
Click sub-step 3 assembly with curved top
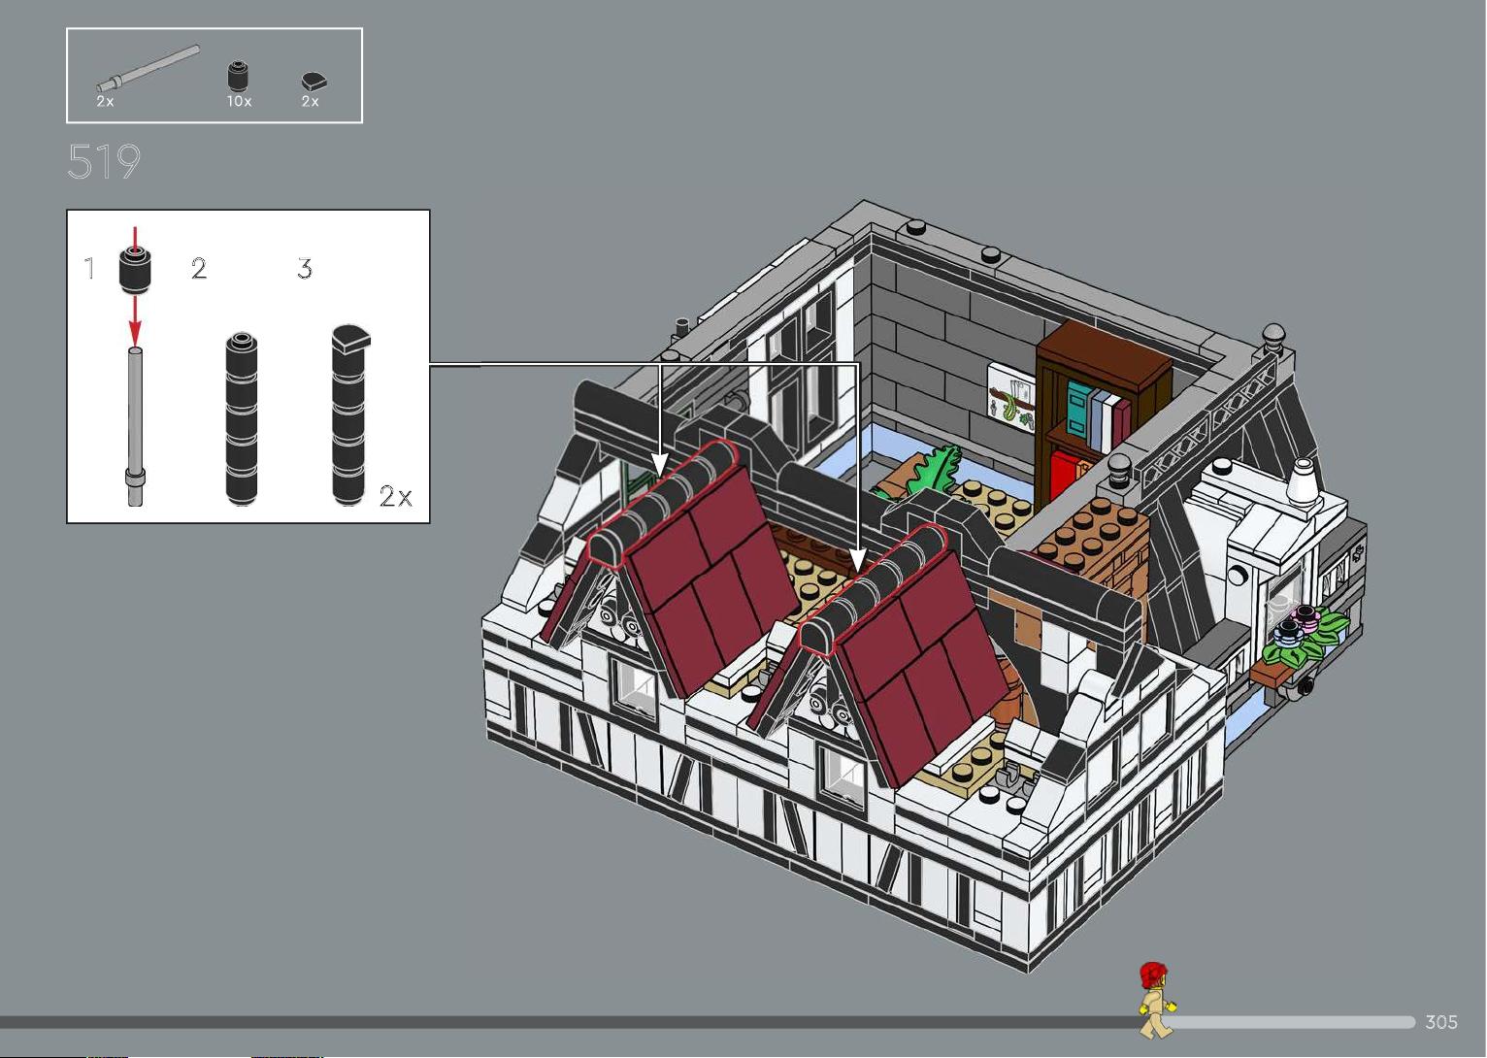click(x=348, y=415)
